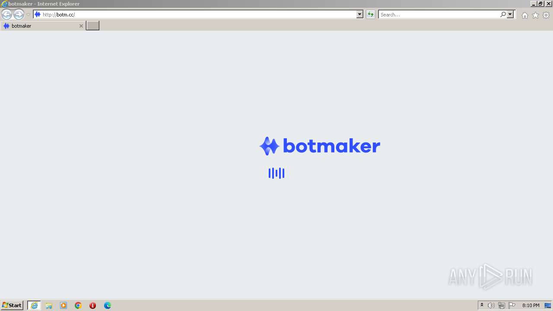Viewport: 553px width, 311px height.
Task: Minimize the Internet Explorer window
Action: coord(534,3)
